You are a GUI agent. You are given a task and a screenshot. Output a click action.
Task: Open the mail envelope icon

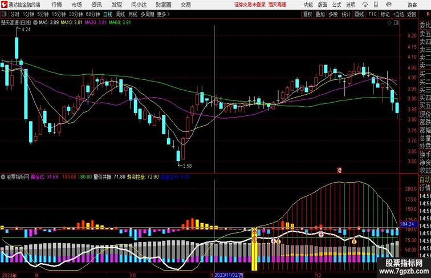point(389,5)
